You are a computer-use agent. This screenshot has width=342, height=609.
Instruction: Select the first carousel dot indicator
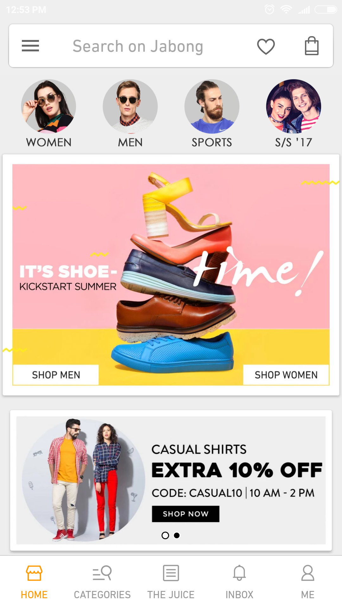pyautogui.click(x=165, y=535)
